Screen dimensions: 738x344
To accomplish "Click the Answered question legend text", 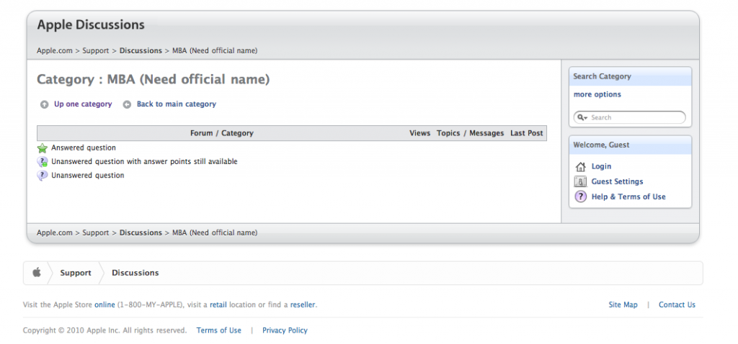I will point(84,148).
